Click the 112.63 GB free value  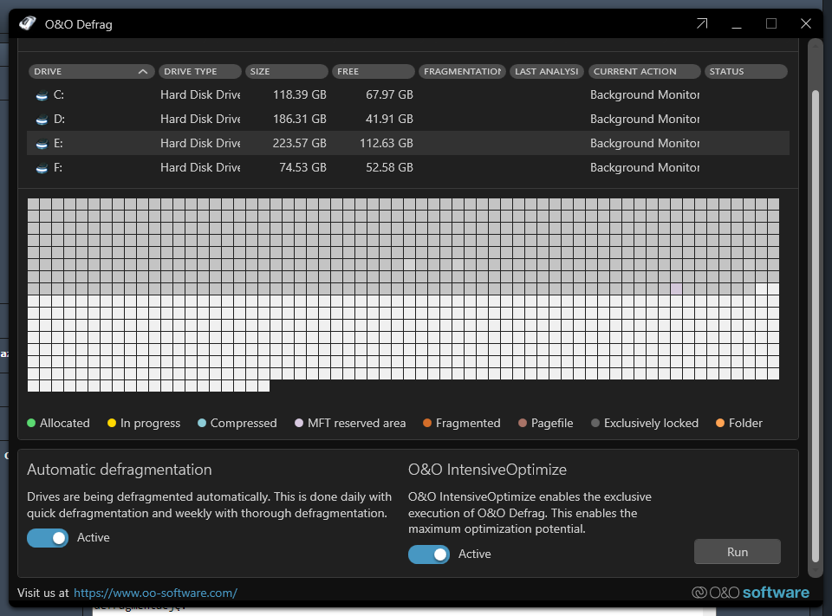tap(387, 143)
